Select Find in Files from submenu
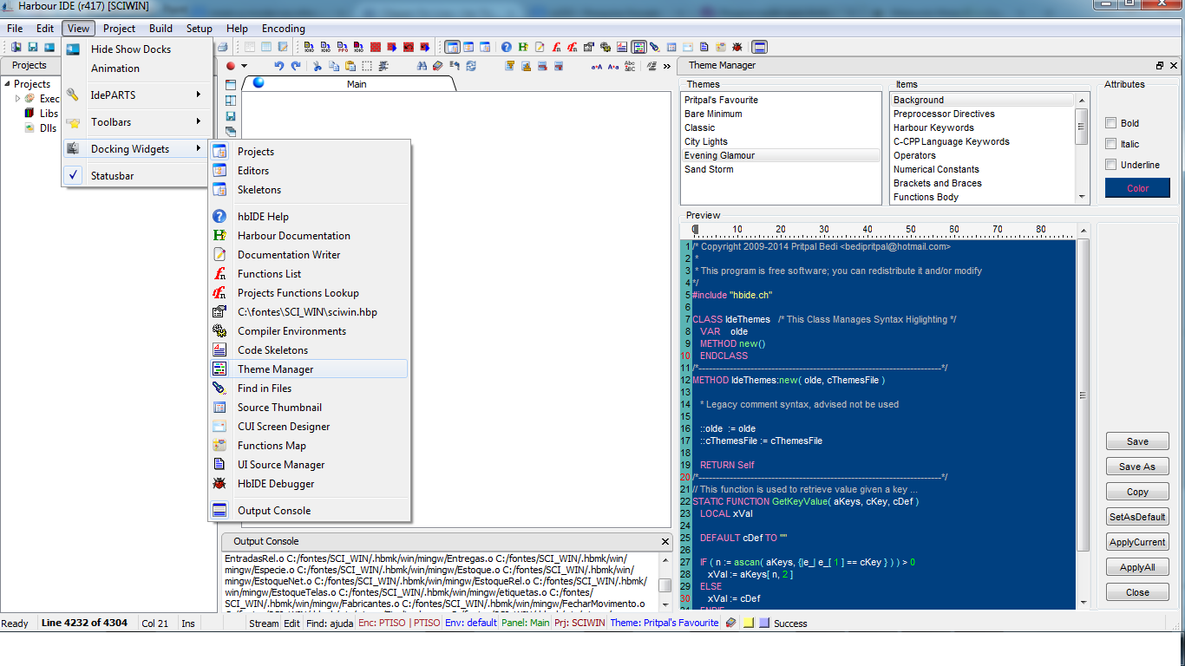The width and height of the screenshot is (1185, 666). click(x=265, y=388)
